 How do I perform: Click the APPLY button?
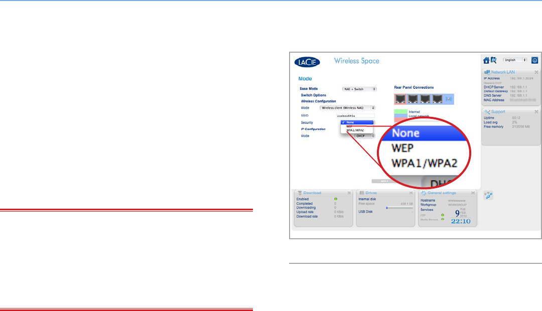coord(384,181)
